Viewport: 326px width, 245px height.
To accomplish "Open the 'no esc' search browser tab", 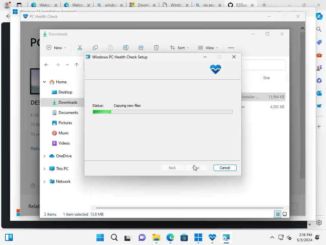I will click(x=208, y=5).
